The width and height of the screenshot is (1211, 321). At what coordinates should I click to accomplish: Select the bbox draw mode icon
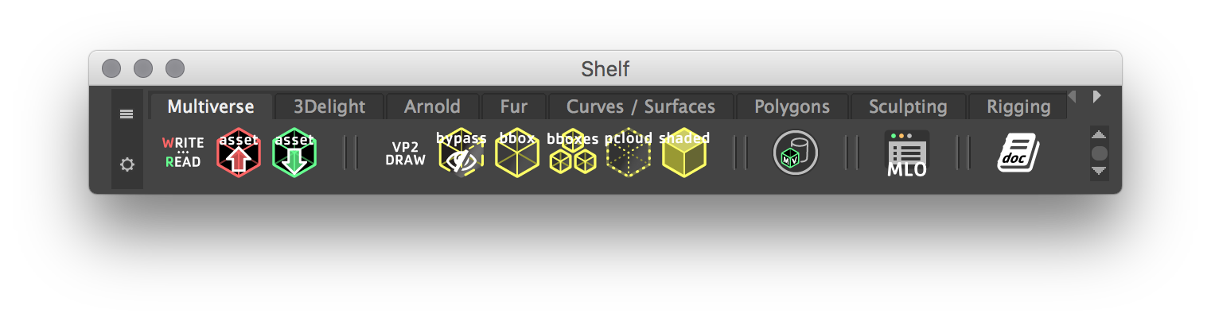(517, 153)
